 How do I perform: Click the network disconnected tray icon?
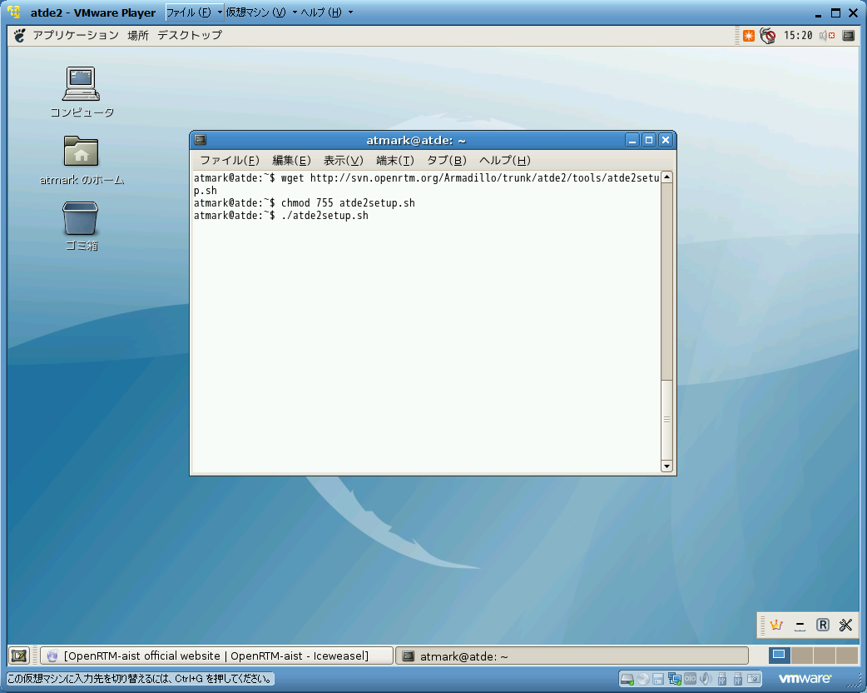click(x=767, y=36)
